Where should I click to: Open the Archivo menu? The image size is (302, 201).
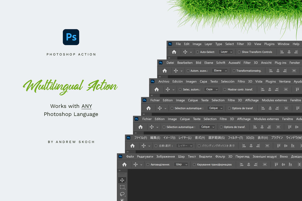click(x=164, y=82)
